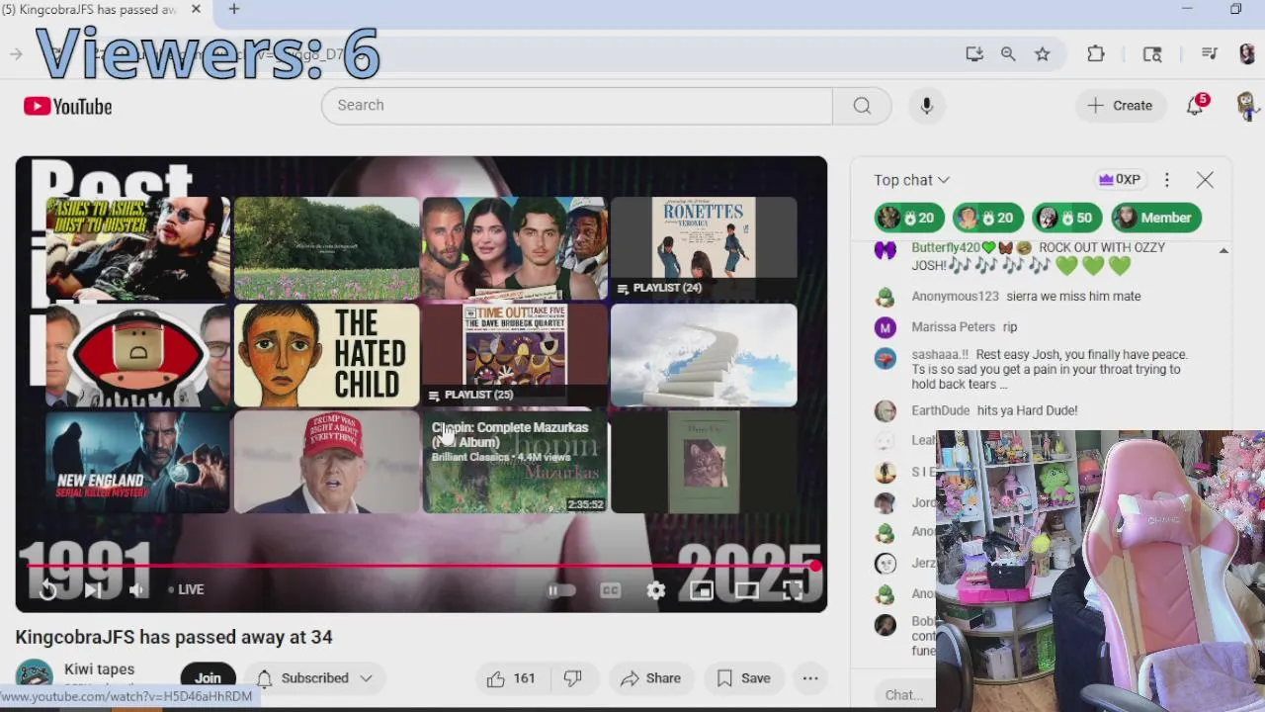This screenshot has width=1265, height=712.
Task: Click the red video progress bar
Action: [422, 566]
